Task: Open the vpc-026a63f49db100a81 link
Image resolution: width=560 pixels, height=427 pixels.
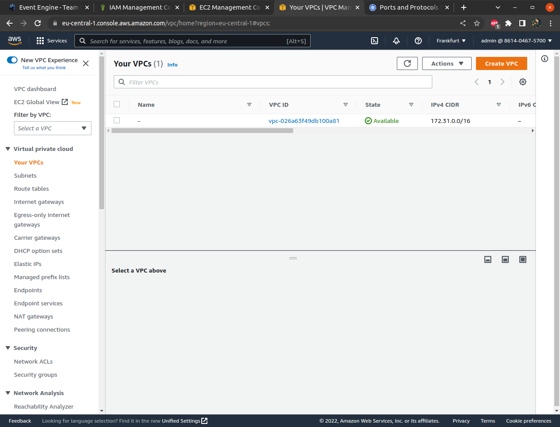Action: coord(304,121)
